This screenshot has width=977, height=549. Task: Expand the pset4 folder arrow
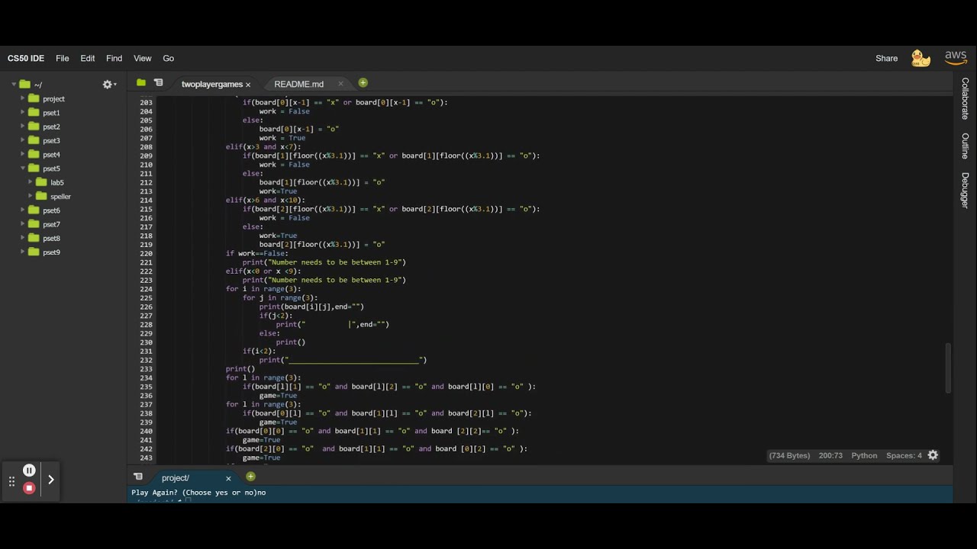point(23,154)
